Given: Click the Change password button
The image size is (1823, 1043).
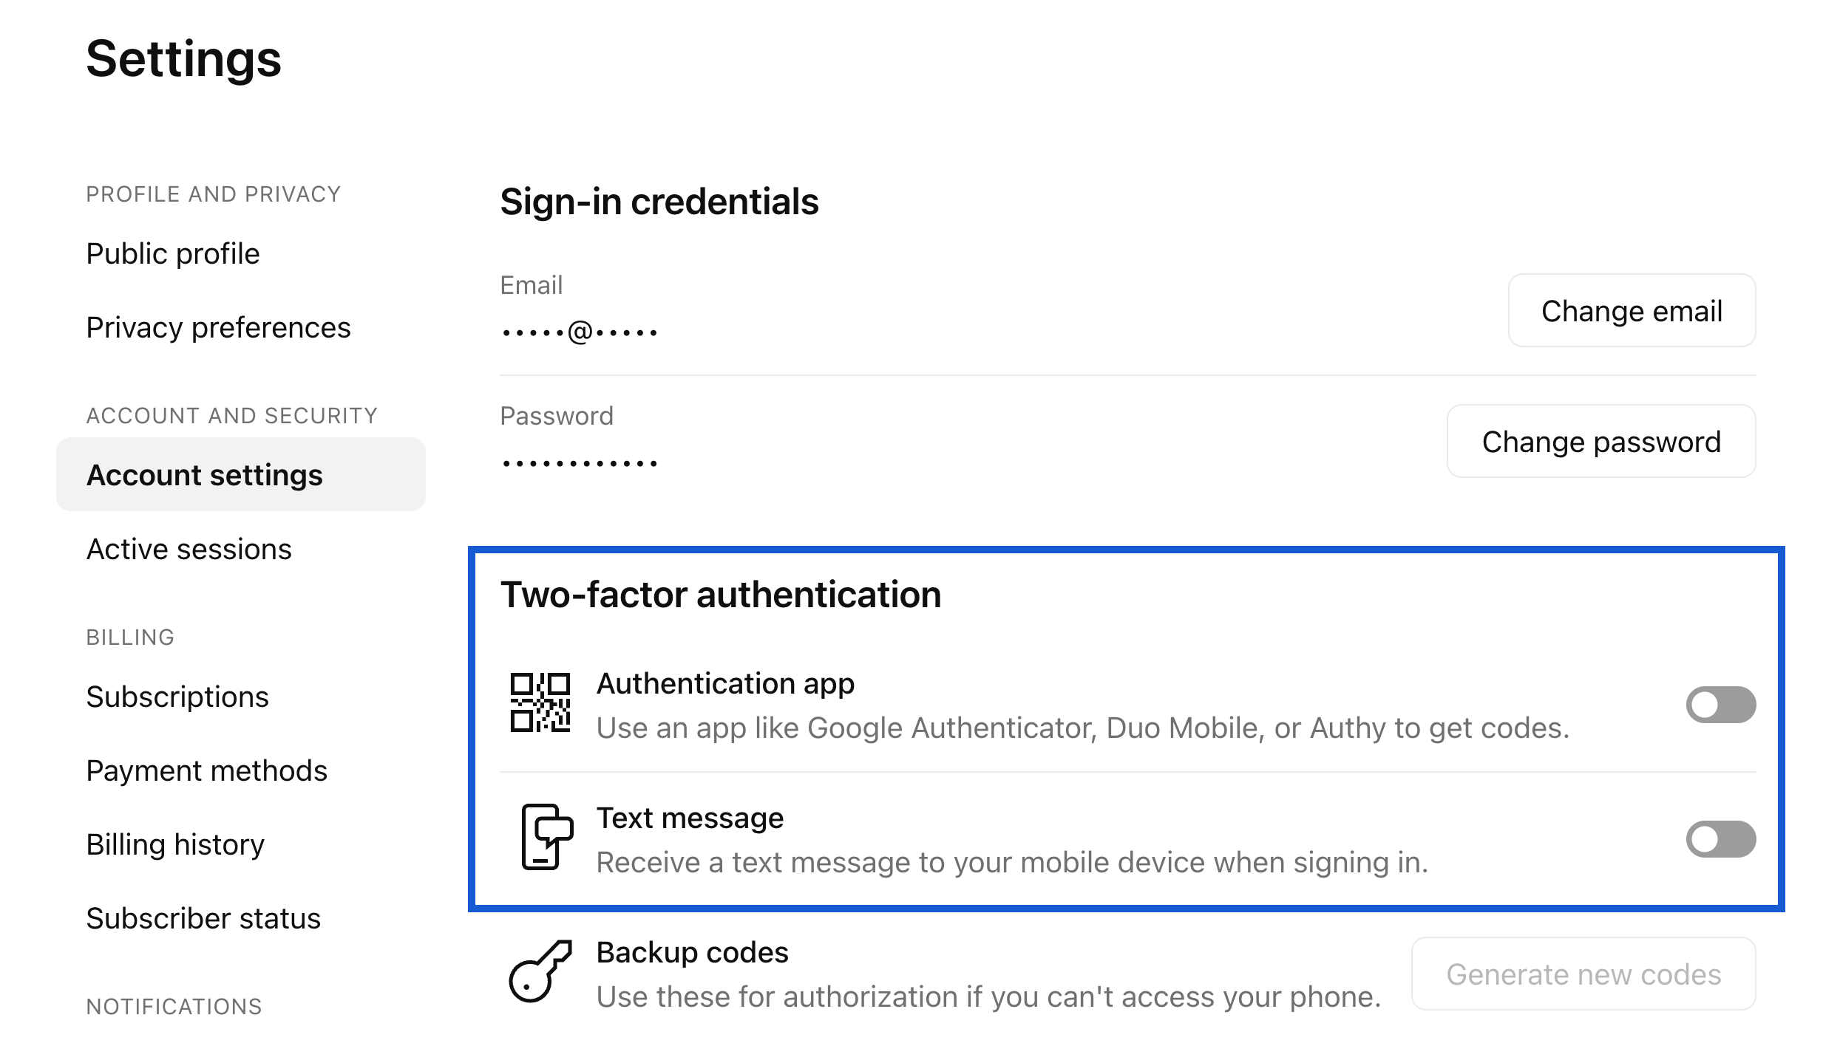Looking at the screenshot, I should pyautogui.click(x=1601, y=441).
